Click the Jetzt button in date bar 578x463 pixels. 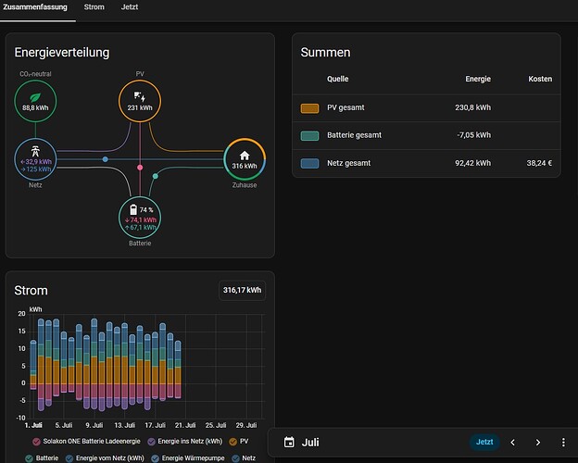pyautogui.click(x=484, y=442)
